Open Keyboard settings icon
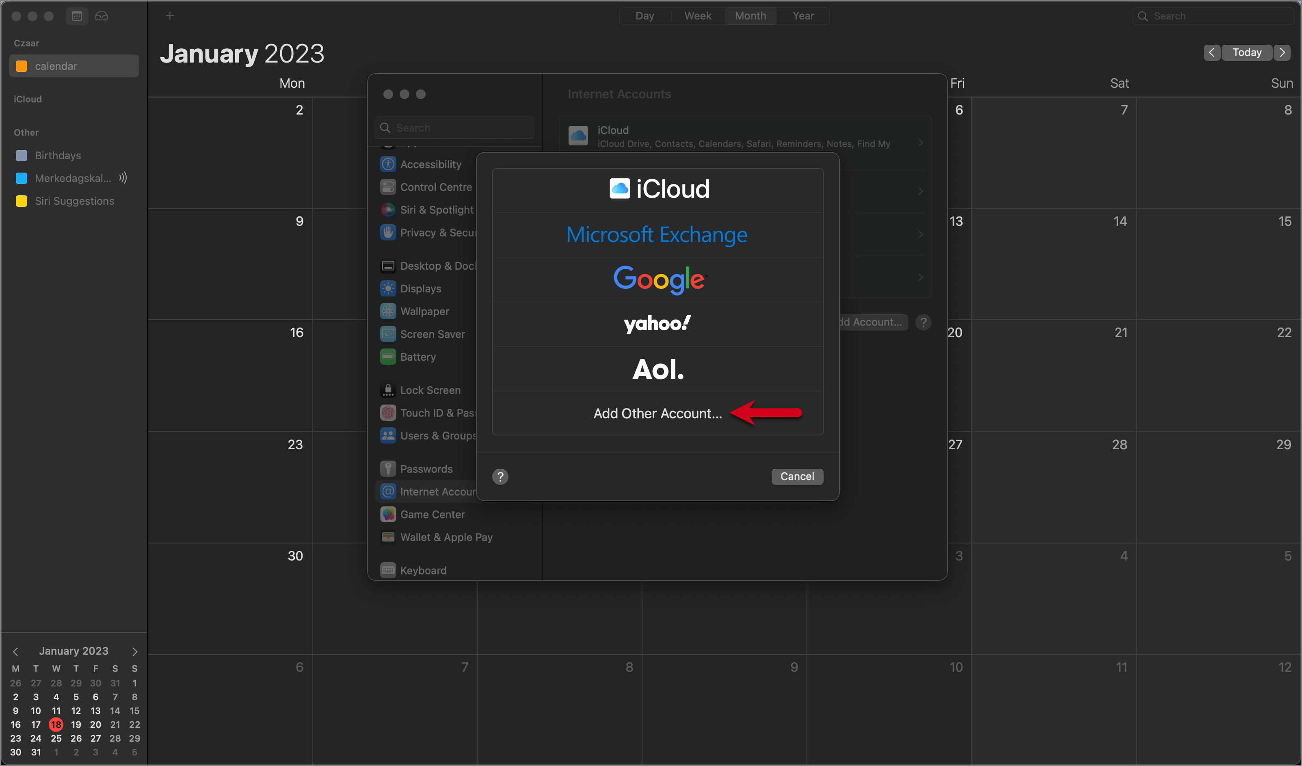The image size is (1302, 766). tap(388, 571)
